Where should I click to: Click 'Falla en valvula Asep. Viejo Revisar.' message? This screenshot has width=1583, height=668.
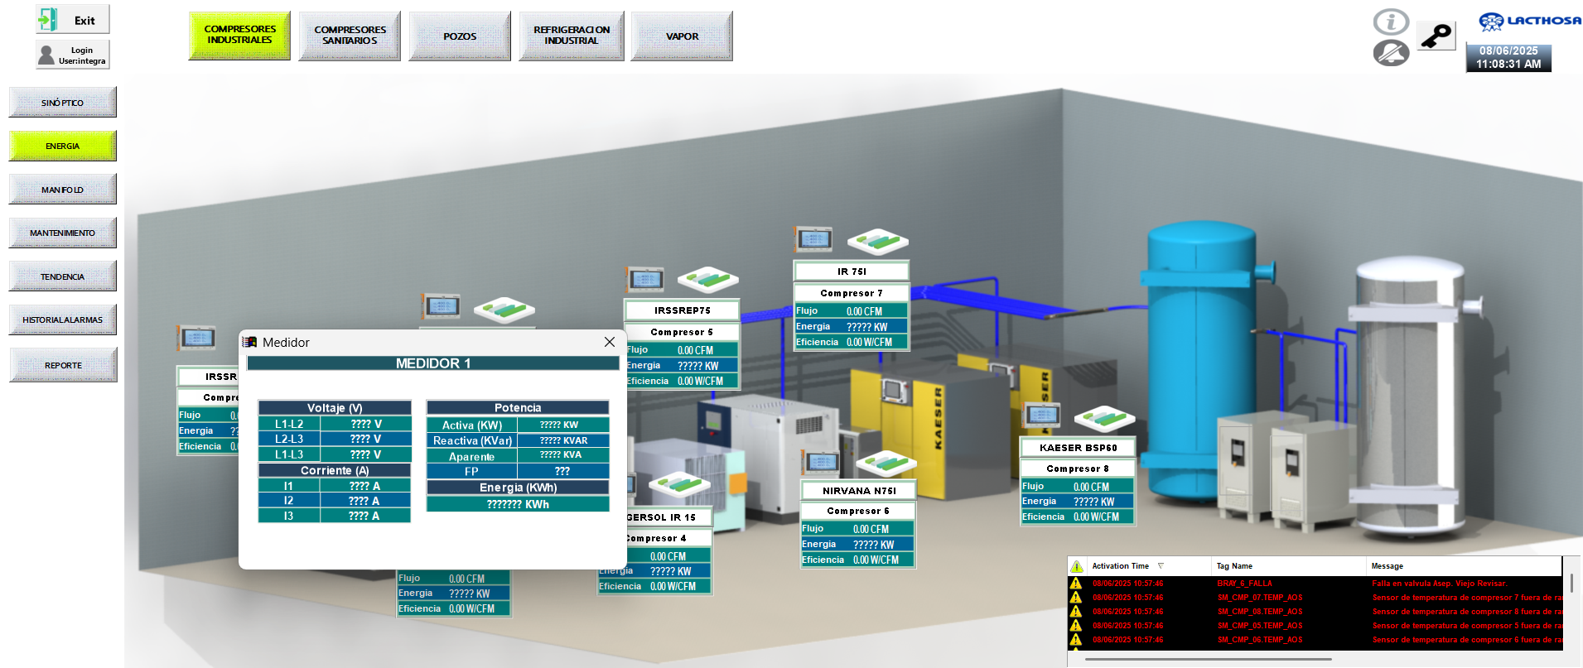click(x=1440, y=584)
